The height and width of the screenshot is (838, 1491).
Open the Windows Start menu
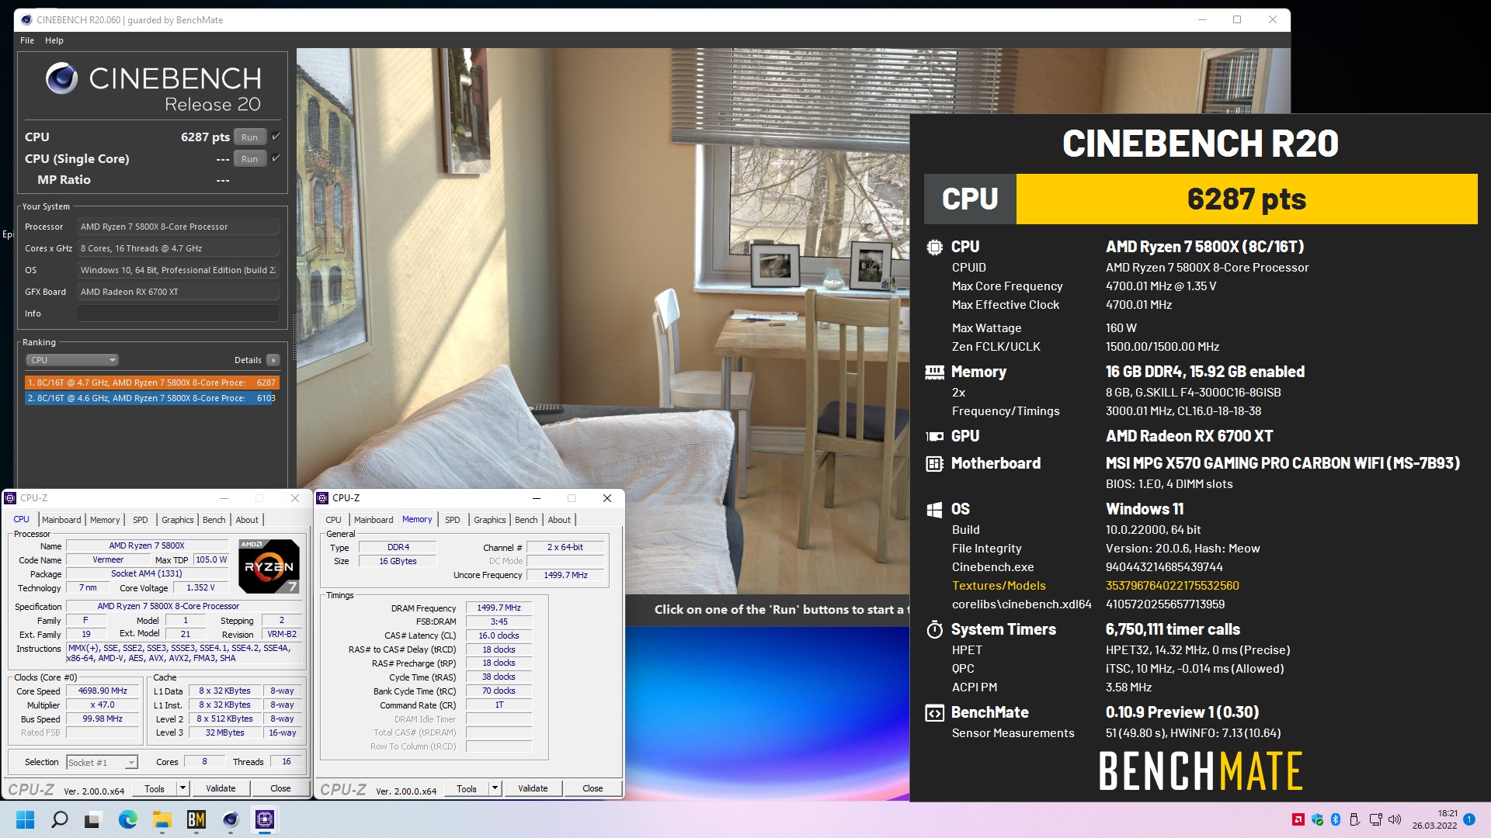(25, 819)
